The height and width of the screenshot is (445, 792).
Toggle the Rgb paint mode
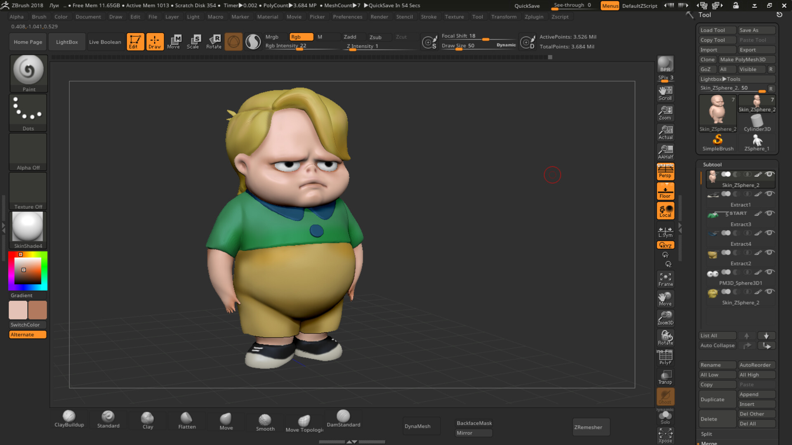pyautogui.click(x=302, y=37)
